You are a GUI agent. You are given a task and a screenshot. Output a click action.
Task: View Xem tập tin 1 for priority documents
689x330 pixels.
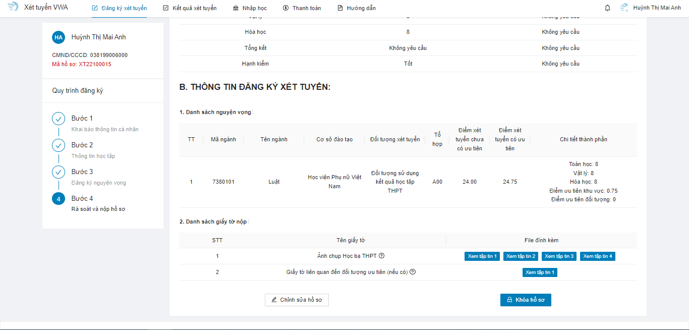[x=540, y=272]
